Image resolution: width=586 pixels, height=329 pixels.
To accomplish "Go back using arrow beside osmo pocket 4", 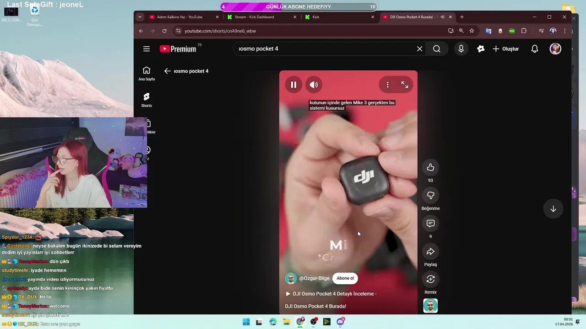I will (x=168, y=71).
